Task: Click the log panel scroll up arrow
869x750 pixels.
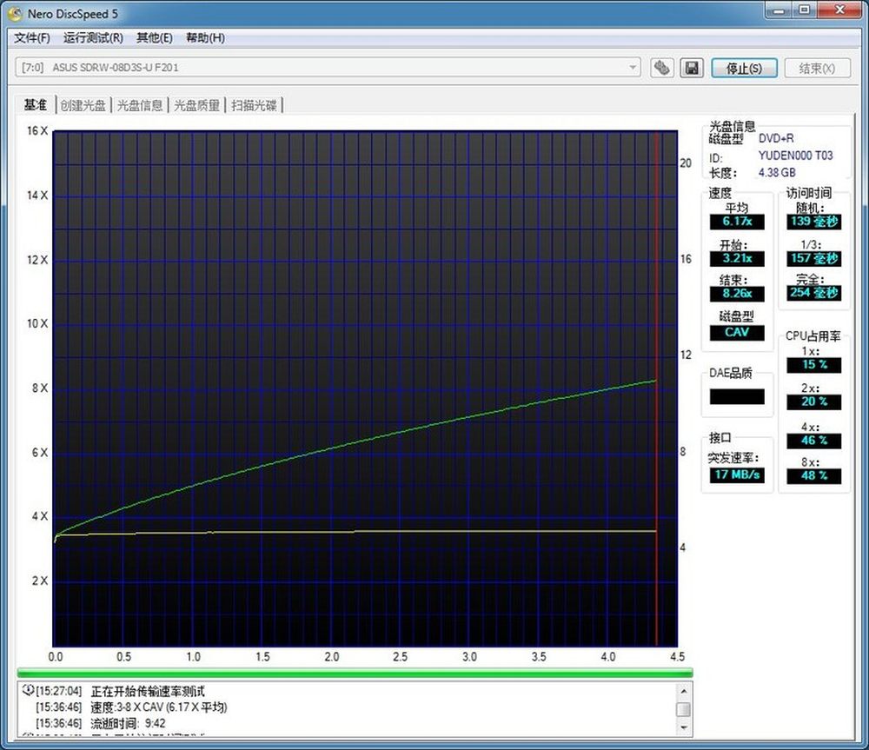Action: click(x=684, y=691)
